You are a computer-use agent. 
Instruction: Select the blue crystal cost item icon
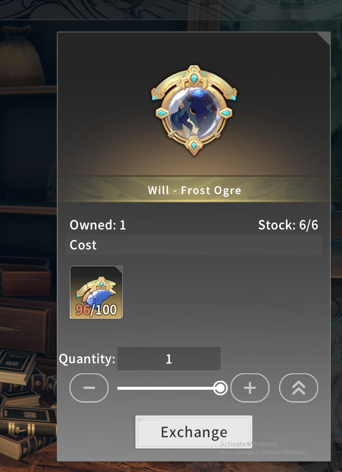[96, 292]
